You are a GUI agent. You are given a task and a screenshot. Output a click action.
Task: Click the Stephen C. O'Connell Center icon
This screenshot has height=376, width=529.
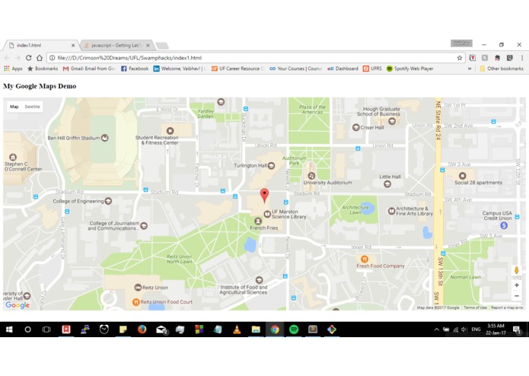13,157
